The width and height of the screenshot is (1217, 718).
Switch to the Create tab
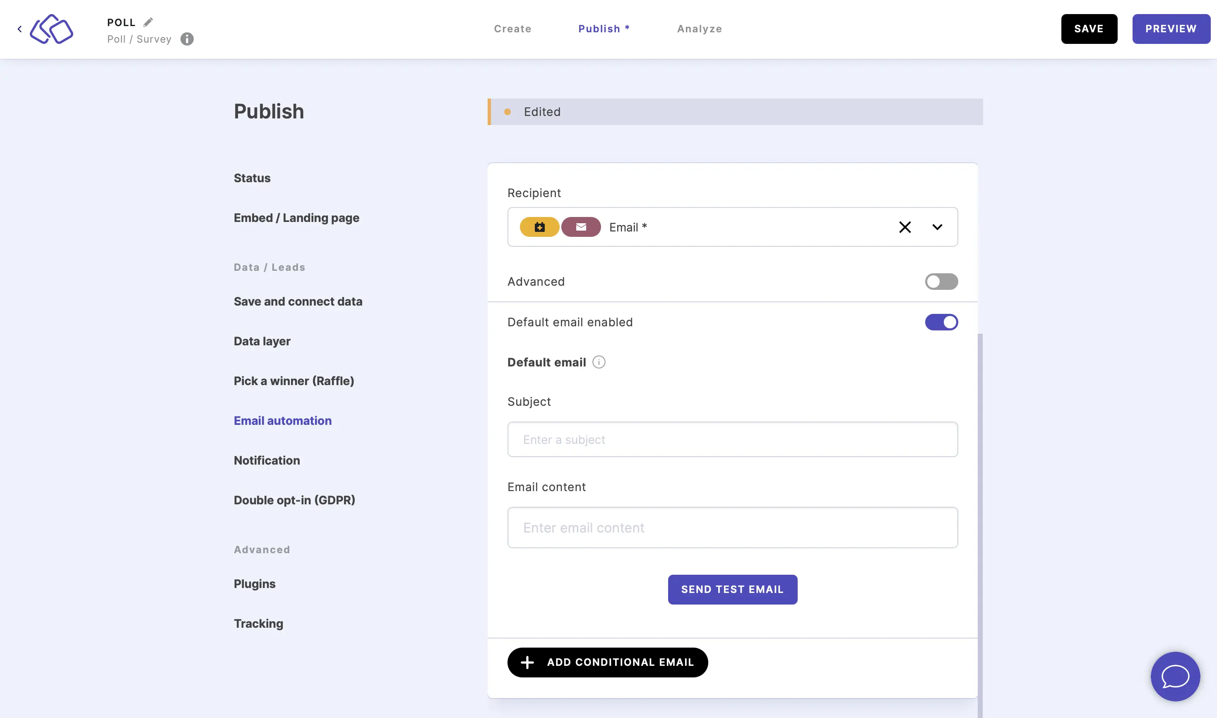pyautogui.click(x=512, y=28)
